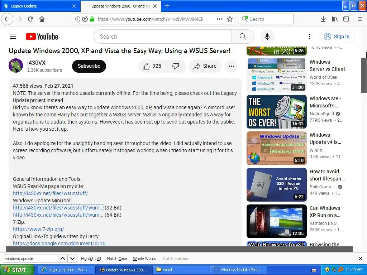Close the Legacy Update tab
Viewport: 367px width, 275px height.
74,6
